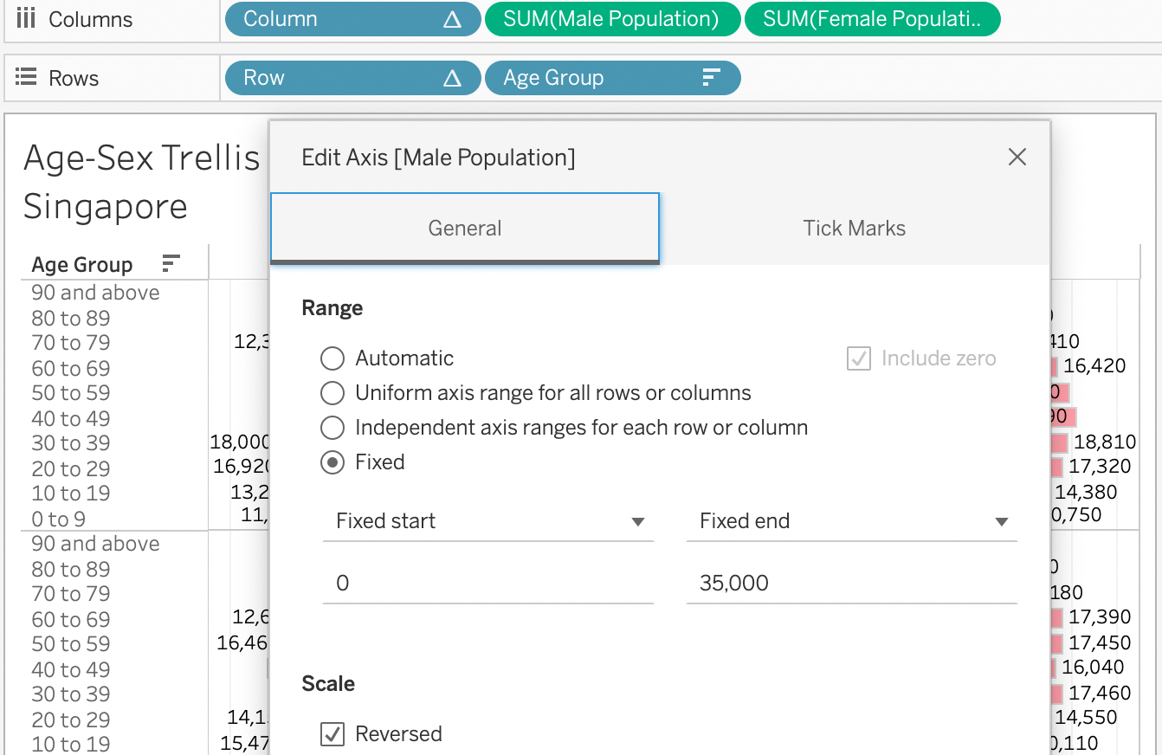Click delta icon on Row pill
1162x755 pixels.
(451, 78)
